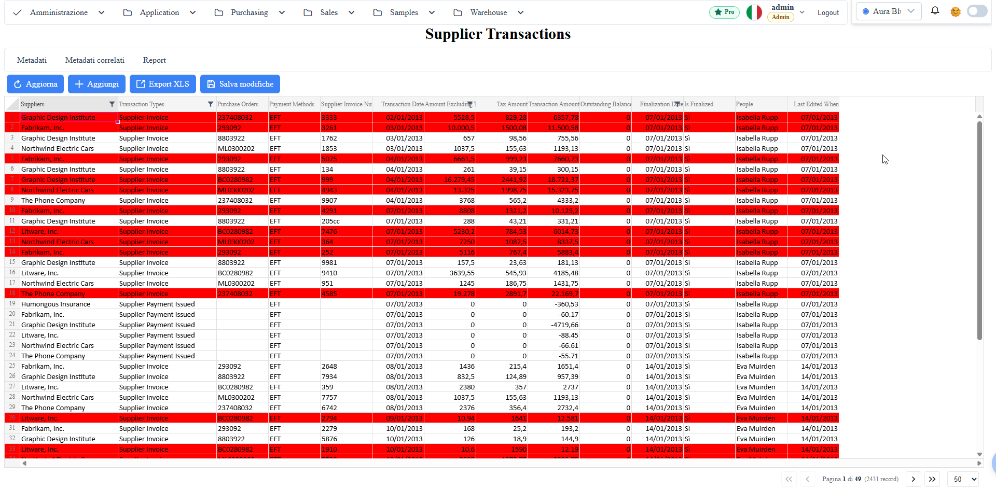Expand the Warehouse menu chevron
The image size is (996, 490).
point(520,12)
